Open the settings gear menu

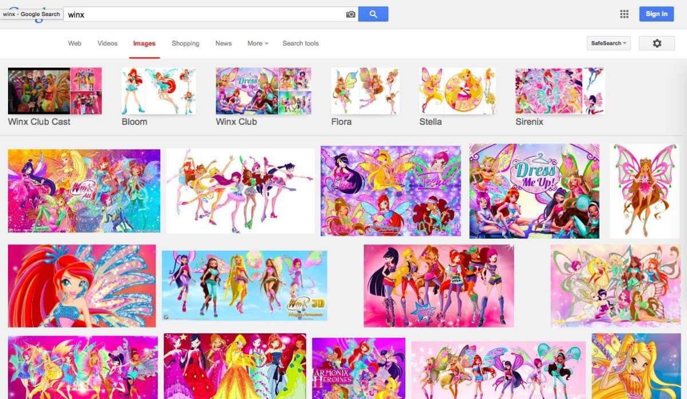pyautogui.click(x=657, y=44)
